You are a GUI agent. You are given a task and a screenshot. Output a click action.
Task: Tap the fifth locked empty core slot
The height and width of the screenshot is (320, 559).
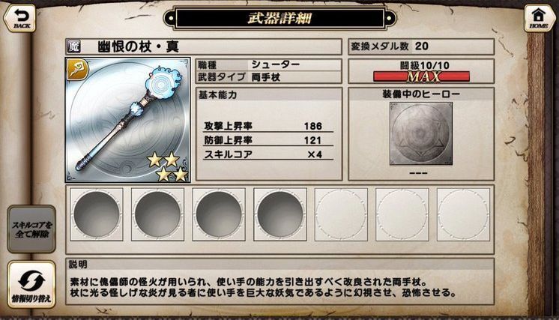341,214
